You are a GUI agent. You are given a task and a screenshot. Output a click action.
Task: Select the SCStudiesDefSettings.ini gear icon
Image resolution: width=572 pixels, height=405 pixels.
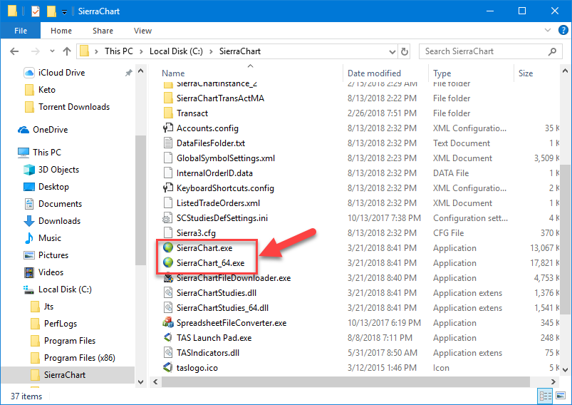tap(167, 218)
